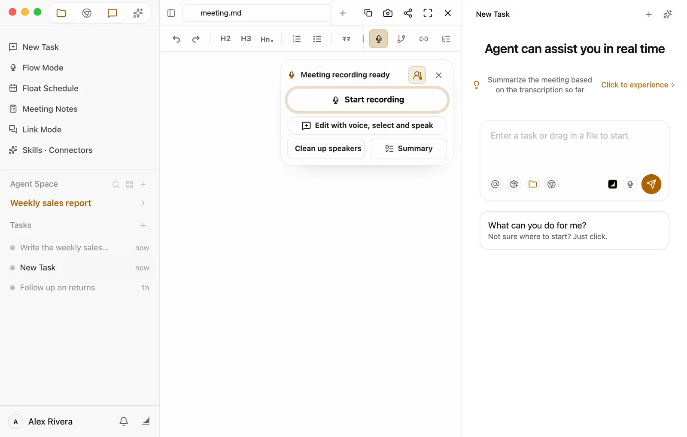Open Float Schedule
The height and width of the screenshot is (437, 687).
click(50, 88)
